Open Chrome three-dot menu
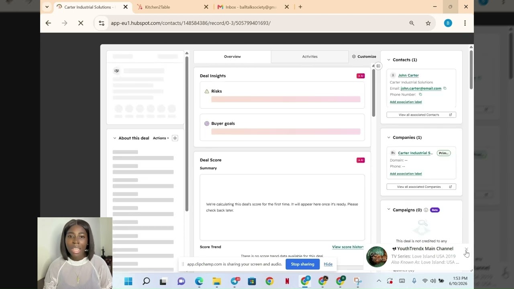514x289 pixels. (x=465, y=23)
